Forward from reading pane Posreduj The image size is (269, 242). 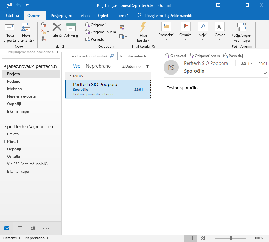click(x=233, y=56)
